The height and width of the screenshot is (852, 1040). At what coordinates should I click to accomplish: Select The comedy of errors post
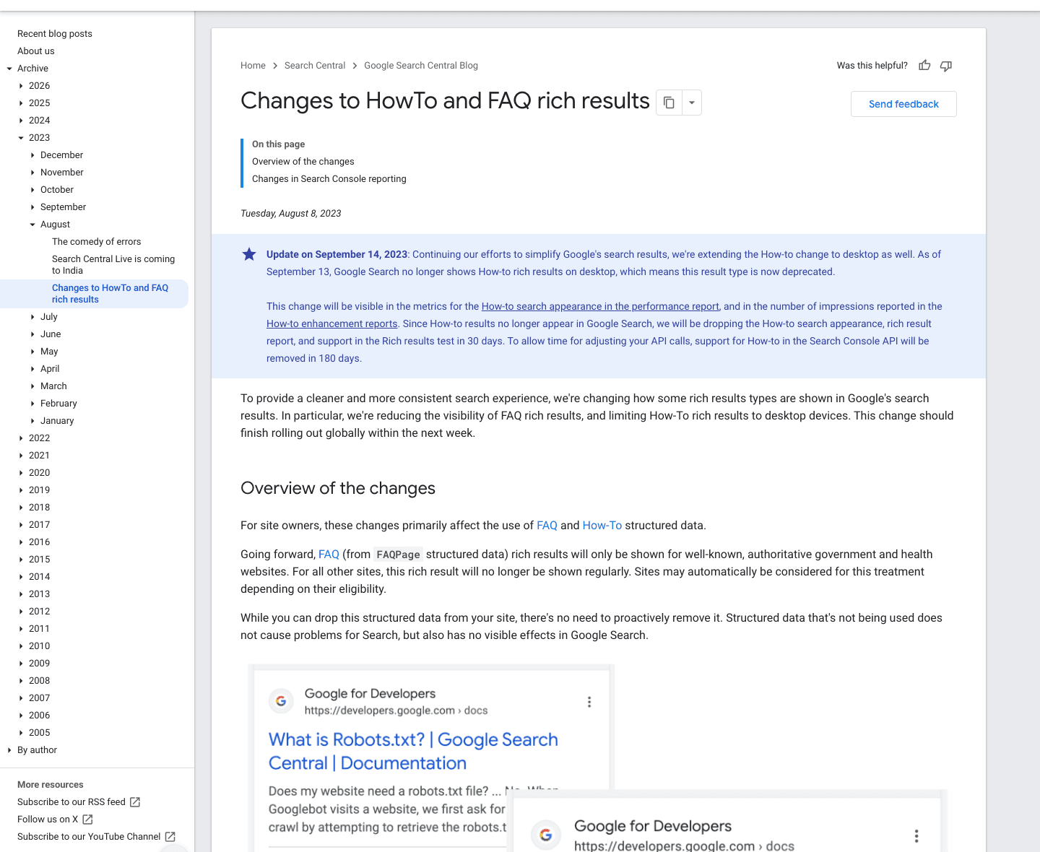pos(97,242)
